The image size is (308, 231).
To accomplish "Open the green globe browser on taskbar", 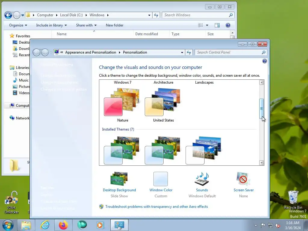I will click(x=82, y=225).
